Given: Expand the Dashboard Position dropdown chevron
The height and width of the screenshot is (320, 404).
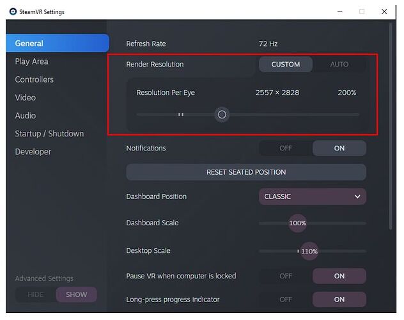Looking at the screenshot, I should (x=357, y=196).
